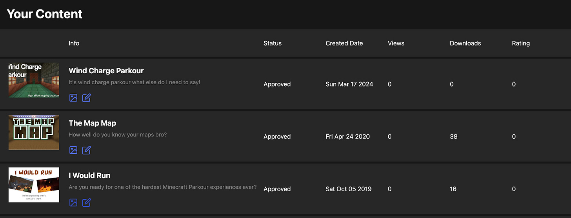571x218 pixels.
Task: Click the Rating column header
Action: tap(521, 43)
